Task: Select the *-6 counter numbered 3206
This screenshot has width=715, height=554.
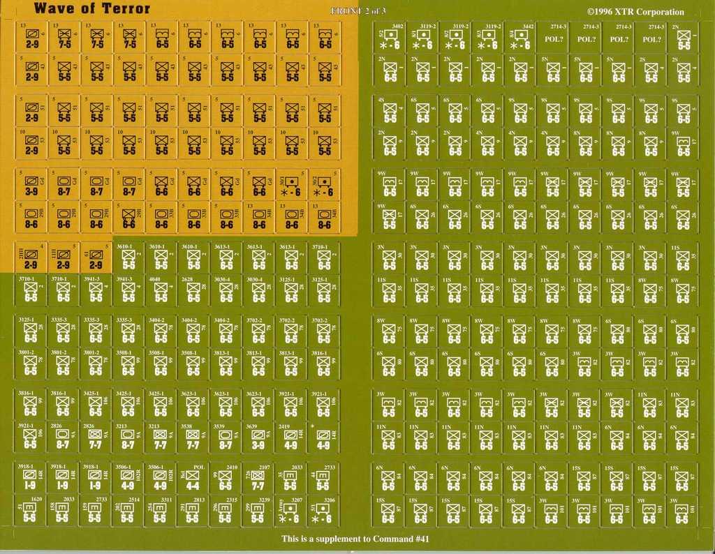Action: click(x=323, y=511)
